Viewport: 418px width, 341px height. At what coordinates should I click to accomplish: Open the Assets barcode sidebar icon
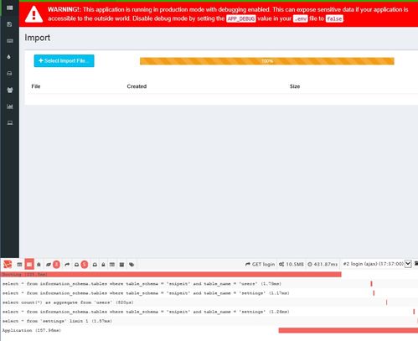(10, 8)
